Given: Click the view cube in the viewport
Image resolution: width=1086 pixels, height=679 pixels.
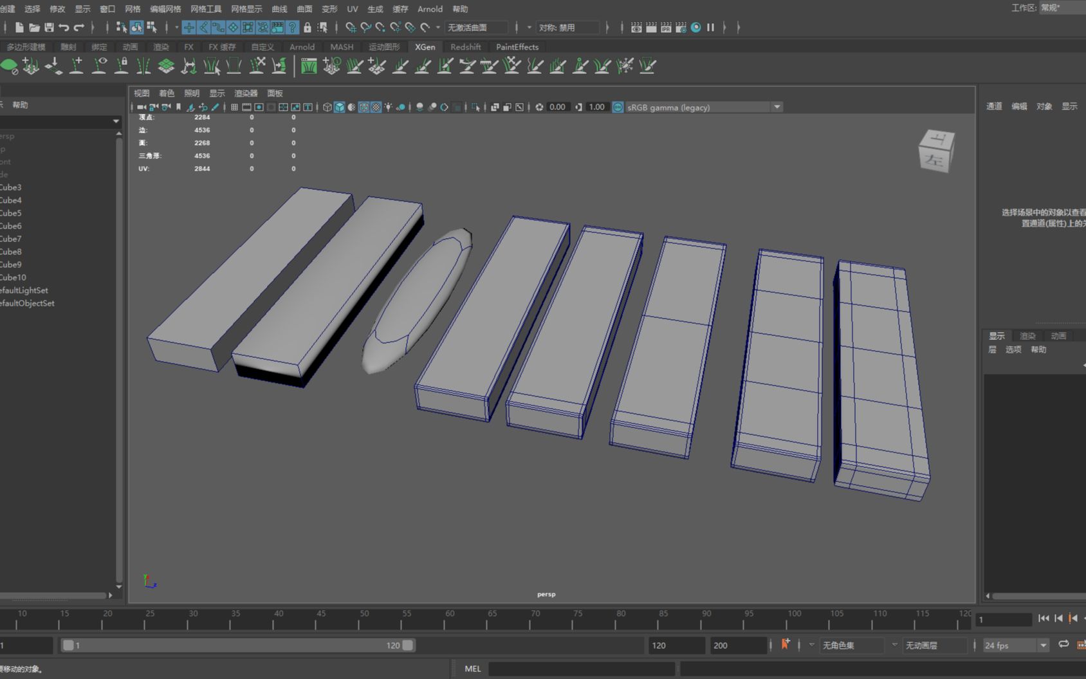Looking at the screenshot, I should [x=936, y=151].
